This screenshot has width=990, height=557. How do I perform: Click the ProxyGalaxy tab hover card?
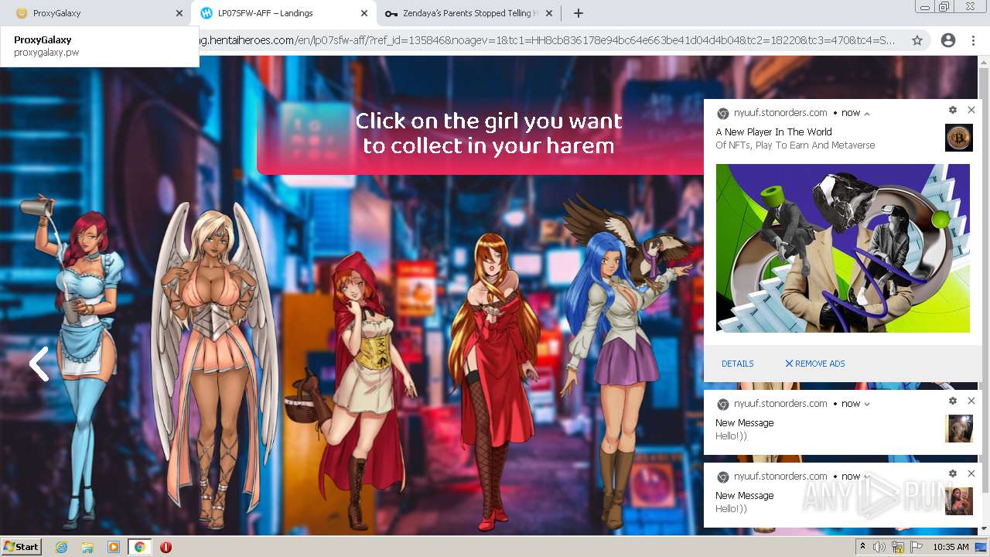pyautogui.click(x=100, y=46)
